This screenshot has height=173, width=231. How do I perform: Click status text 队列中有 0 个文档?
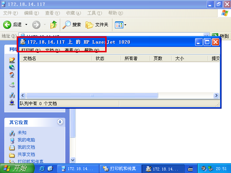[38, 104]
